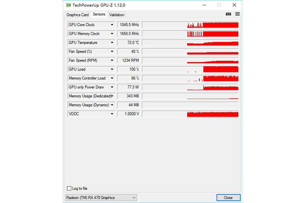Click the 44 MB dynamic memory value
This screenshot has width=305, height=203.
point(128,105)
